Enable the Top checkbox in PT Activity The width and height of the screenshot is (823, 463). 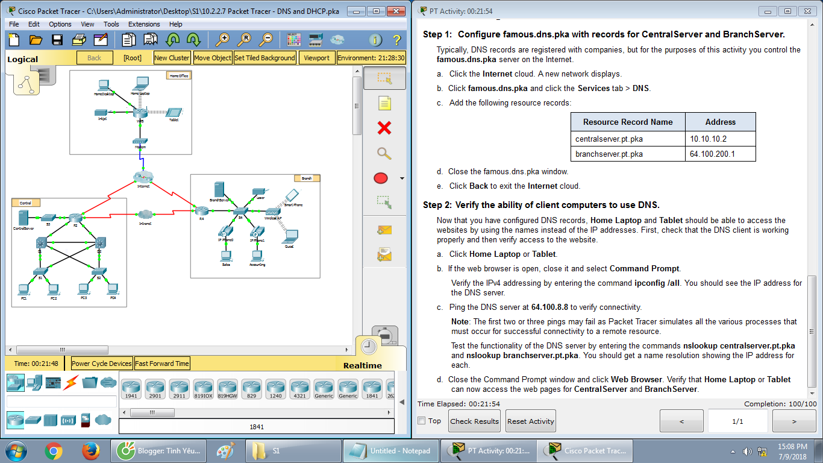(x=422, y=421)
